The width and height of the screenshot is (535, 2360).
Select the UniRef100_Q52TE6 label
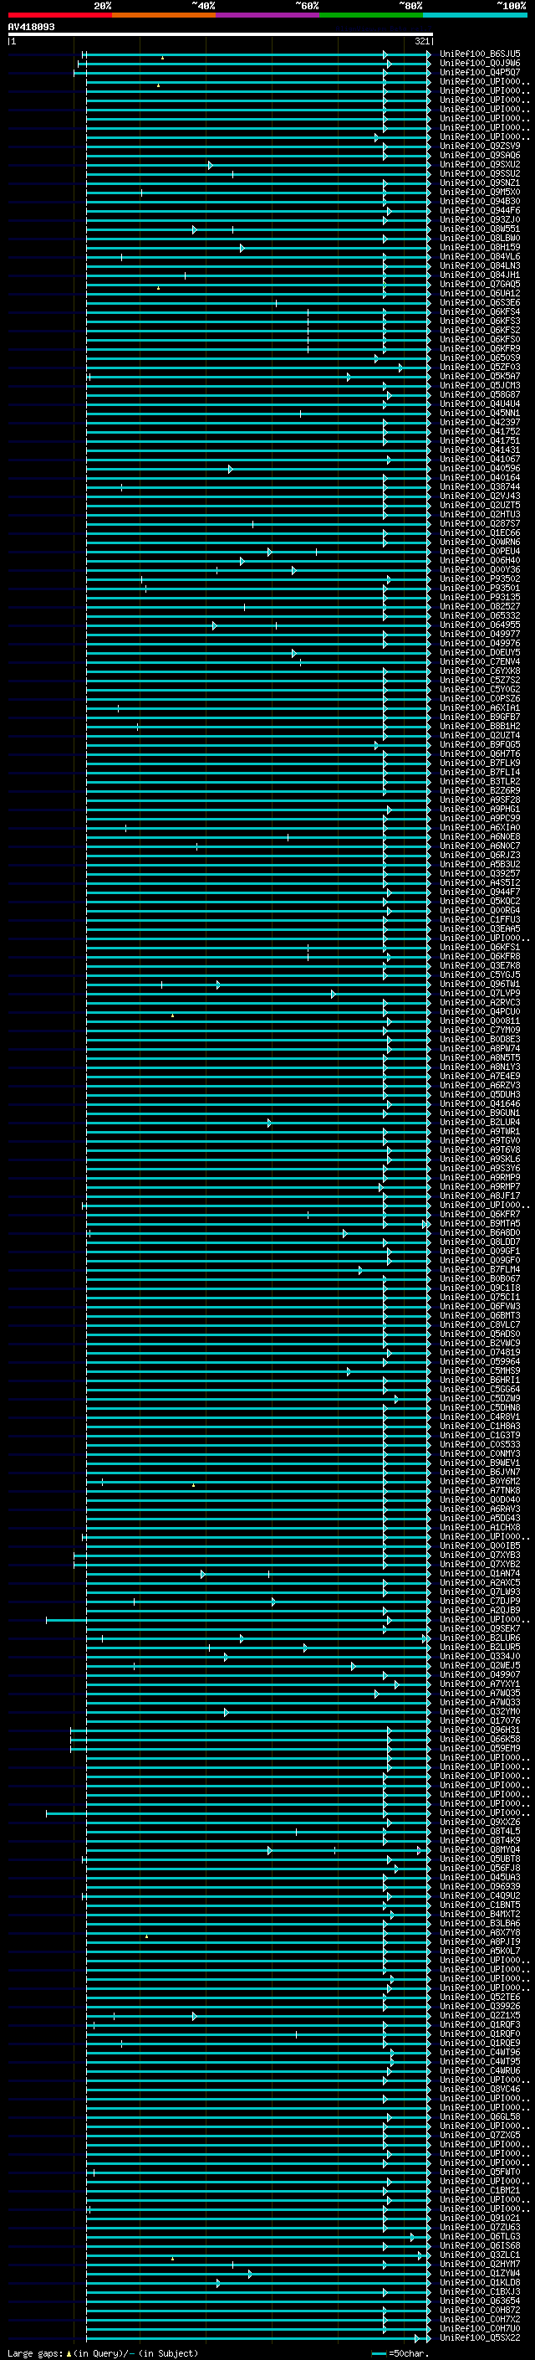click(x=480, y=1997)
